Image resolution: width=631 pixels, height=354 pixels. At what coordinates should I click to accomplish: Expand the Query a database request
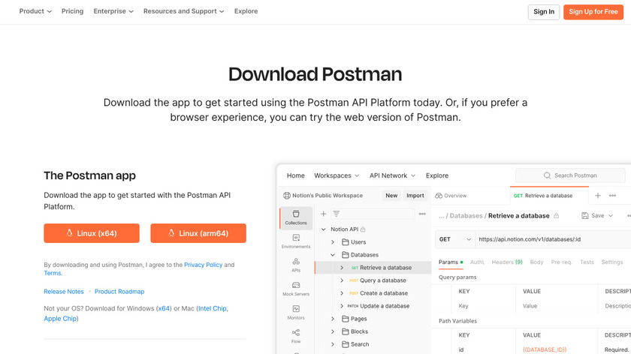coord(342,280)
